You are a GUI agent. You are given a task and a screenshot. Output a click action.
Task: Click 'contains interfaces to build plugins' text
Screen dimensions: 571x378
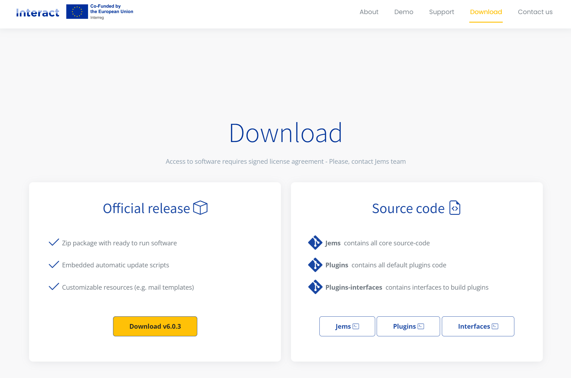click(437, 287)
